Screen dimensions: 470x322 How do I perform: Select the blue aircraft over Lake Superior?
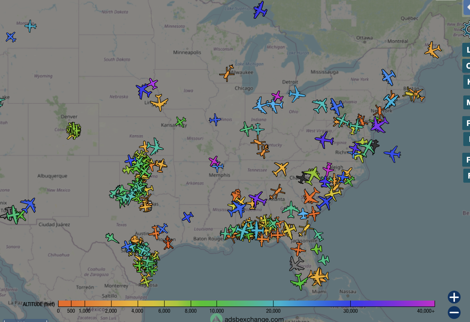(260, 10)
